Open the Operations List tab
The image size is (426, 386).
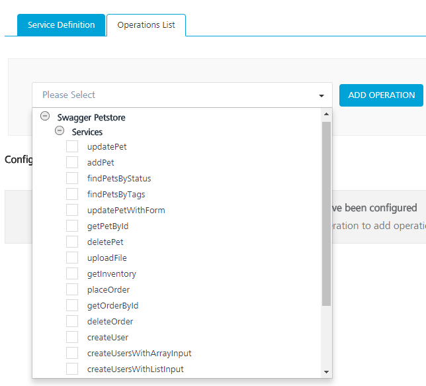coord(146,25)
